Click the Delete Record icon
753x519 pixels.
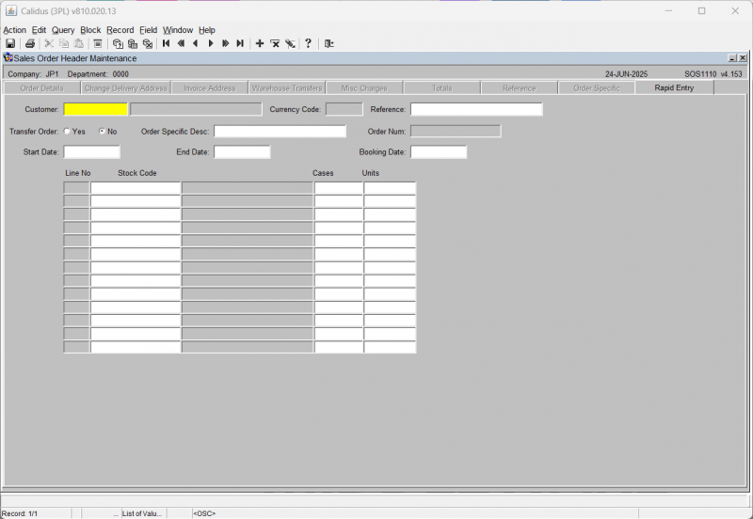point(275,43)
